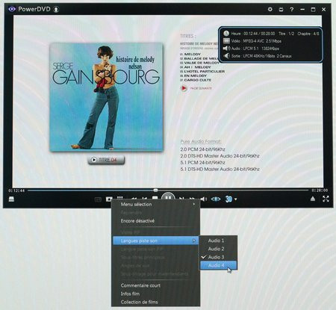Maximize the PowerDVD window
The width and height of the screenshot is (336, 310).
click(x=313, y=10)
